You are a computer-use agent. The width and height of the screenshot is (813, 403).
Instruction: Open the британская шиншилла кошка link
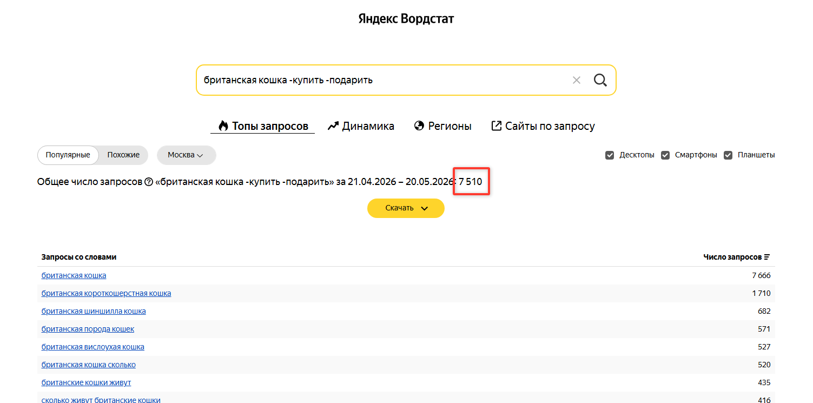tap(94, 311)
